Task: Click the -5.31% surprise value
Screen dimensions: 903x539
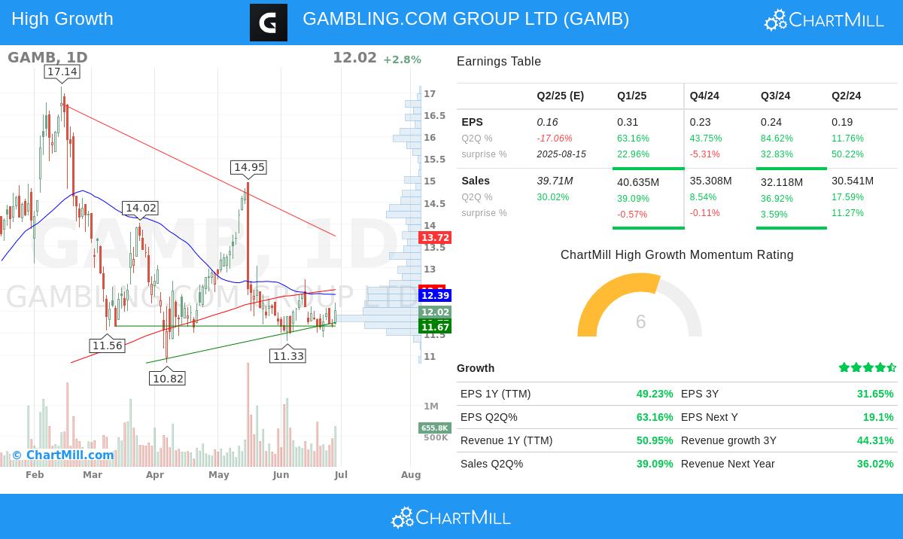Action: (x=704, y=154)
